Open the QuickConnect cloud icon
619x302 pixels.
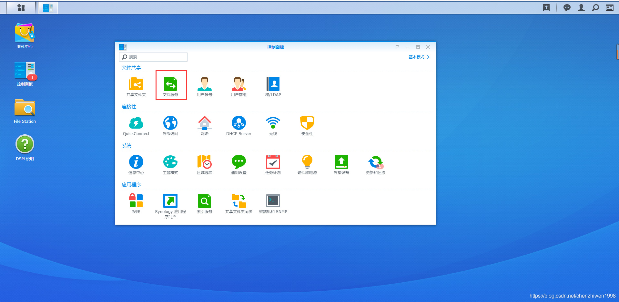pyautogui.click(x=136, y=123)
